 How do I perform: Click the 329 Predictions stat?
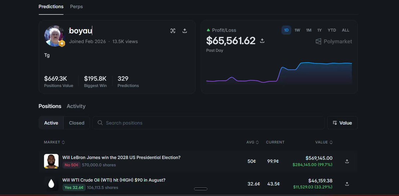point(128,82)
